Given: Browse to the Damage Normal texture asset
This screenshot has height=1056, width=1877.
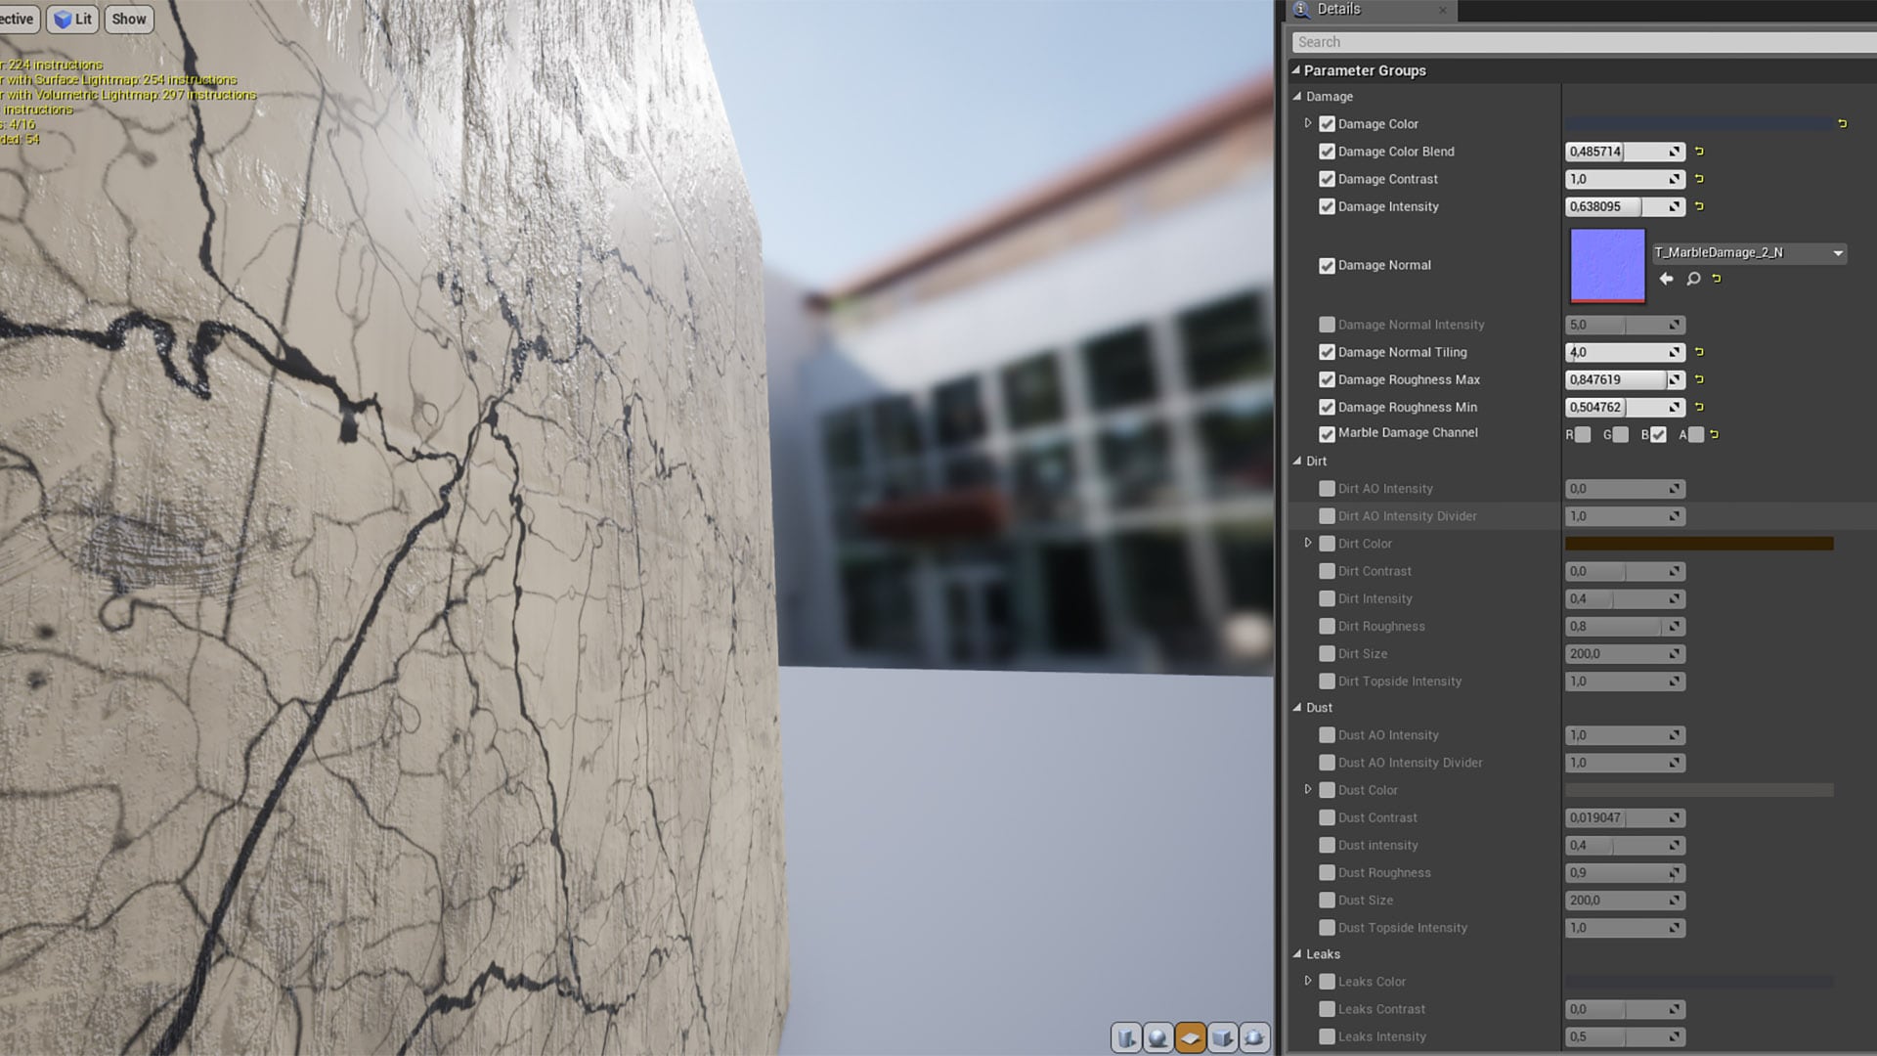Looking at the screenshot, I should [1692, 279].
